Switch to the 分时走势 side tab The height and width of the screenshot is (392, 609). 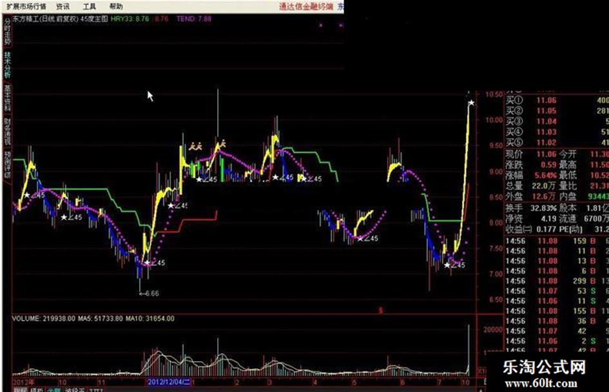pyautogui.click(x=7, y=32)
